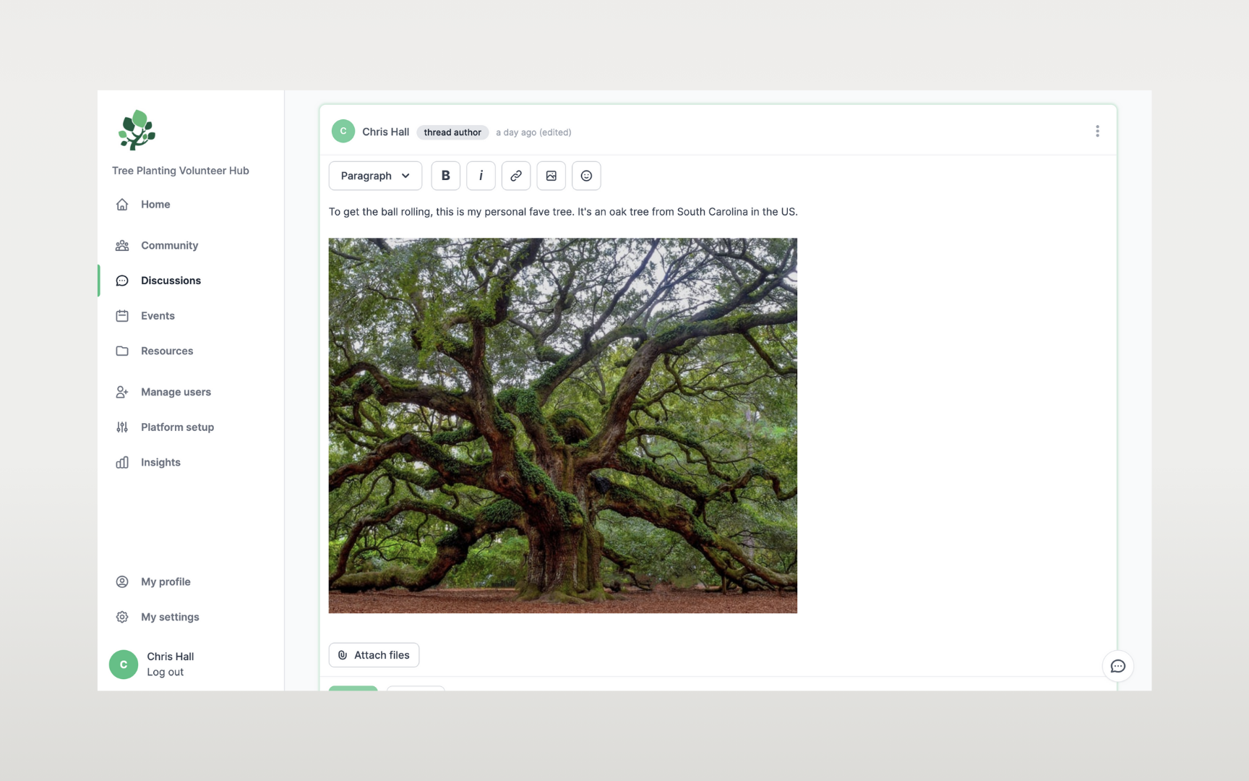Insert a link with the chain icon
Viewport: 1249px width, 781px height.
(516, 176)
